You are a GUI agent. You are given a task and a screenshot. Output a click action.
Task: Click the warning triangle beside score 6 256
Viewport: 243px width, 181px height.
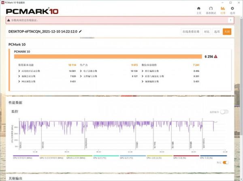[216, 57]
